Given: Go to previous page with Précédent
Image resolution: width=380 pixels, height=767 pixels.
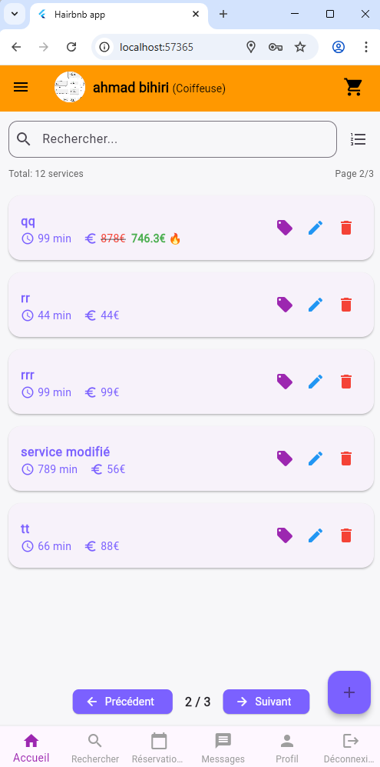Looking at the screenshot, I should [123, 702].
